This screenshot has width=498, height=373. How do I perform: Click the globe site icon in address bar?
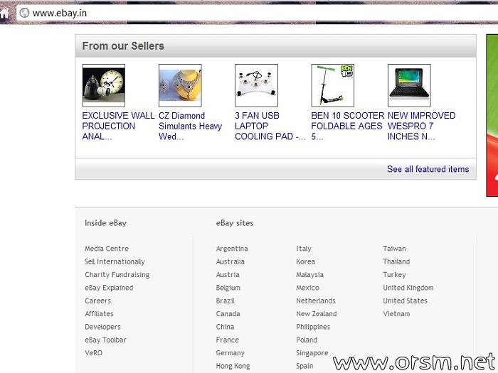24,13
